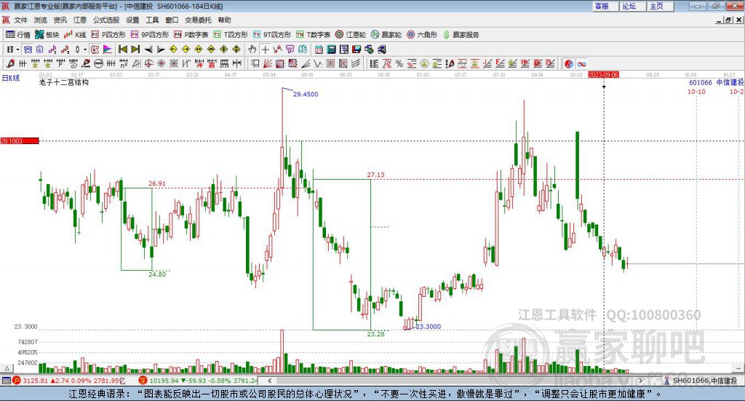This screenshot has width=745, height=401.
Task: Expand the 日 period dropdown arrow
Action: tap(17, 49)
